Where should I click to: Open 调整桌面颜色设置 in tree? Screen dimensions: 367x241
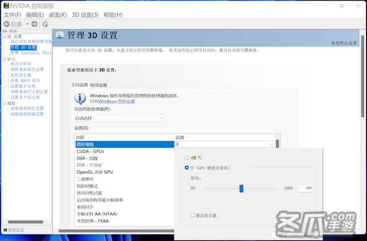click(27, 69)
